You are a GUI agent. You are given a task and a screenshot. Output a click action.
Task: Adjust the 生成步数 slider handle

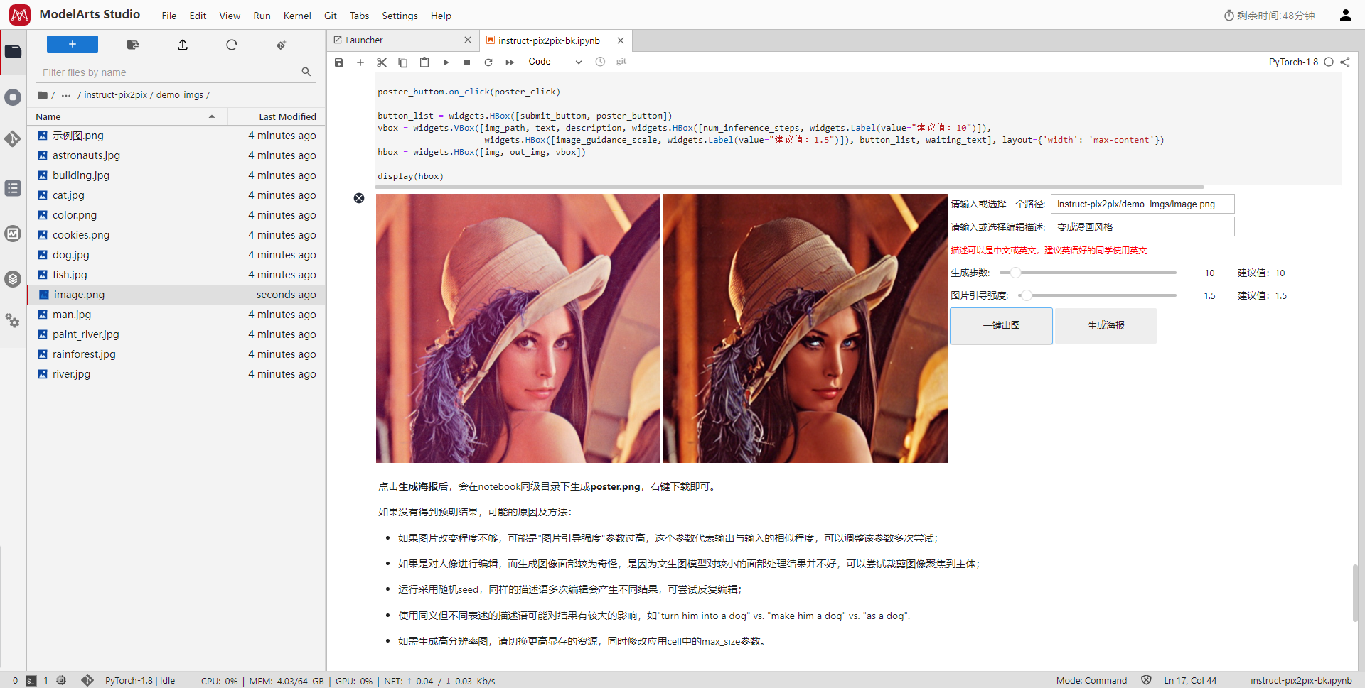1016,273
